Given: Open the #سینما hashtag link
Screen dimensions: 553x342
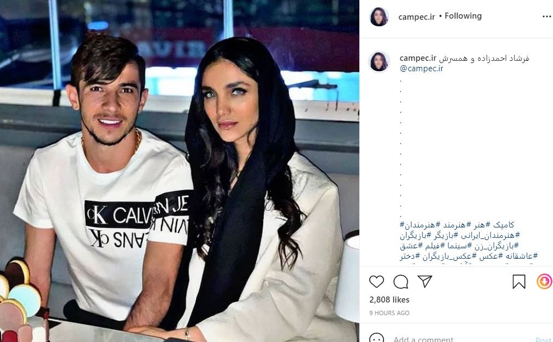Looking at the screenshot, I should 456,246.
